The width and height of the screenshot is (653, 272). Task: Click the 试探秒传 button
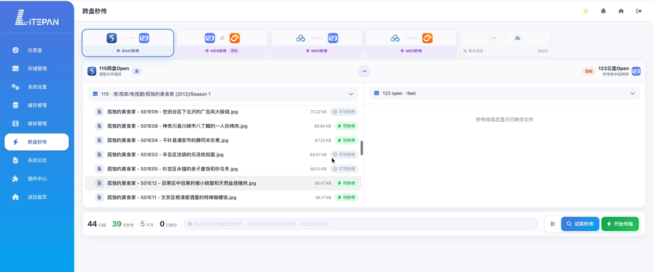tap(580, 224)
